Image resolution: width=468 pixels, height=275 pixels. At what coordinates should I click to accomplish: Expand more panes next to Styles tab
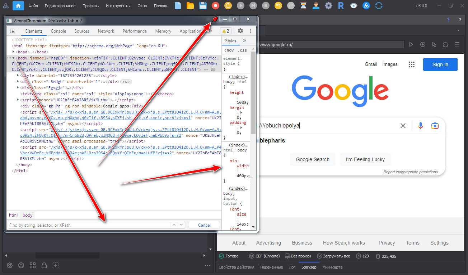coord(244,41)
